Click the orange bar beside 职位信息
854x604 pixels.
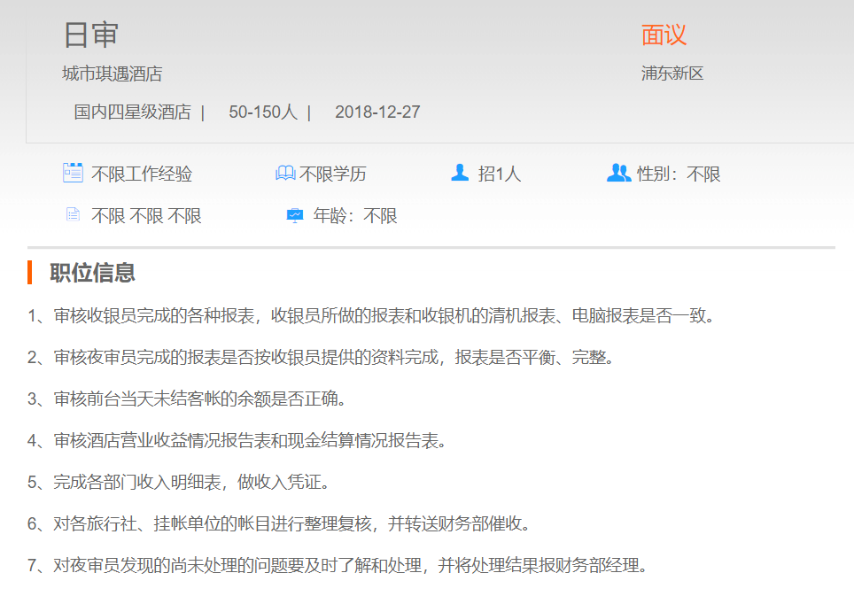(x=30, y=272)
